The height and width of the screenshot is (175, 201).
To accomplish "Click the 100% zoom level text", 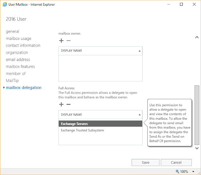I will click(184, 172).
